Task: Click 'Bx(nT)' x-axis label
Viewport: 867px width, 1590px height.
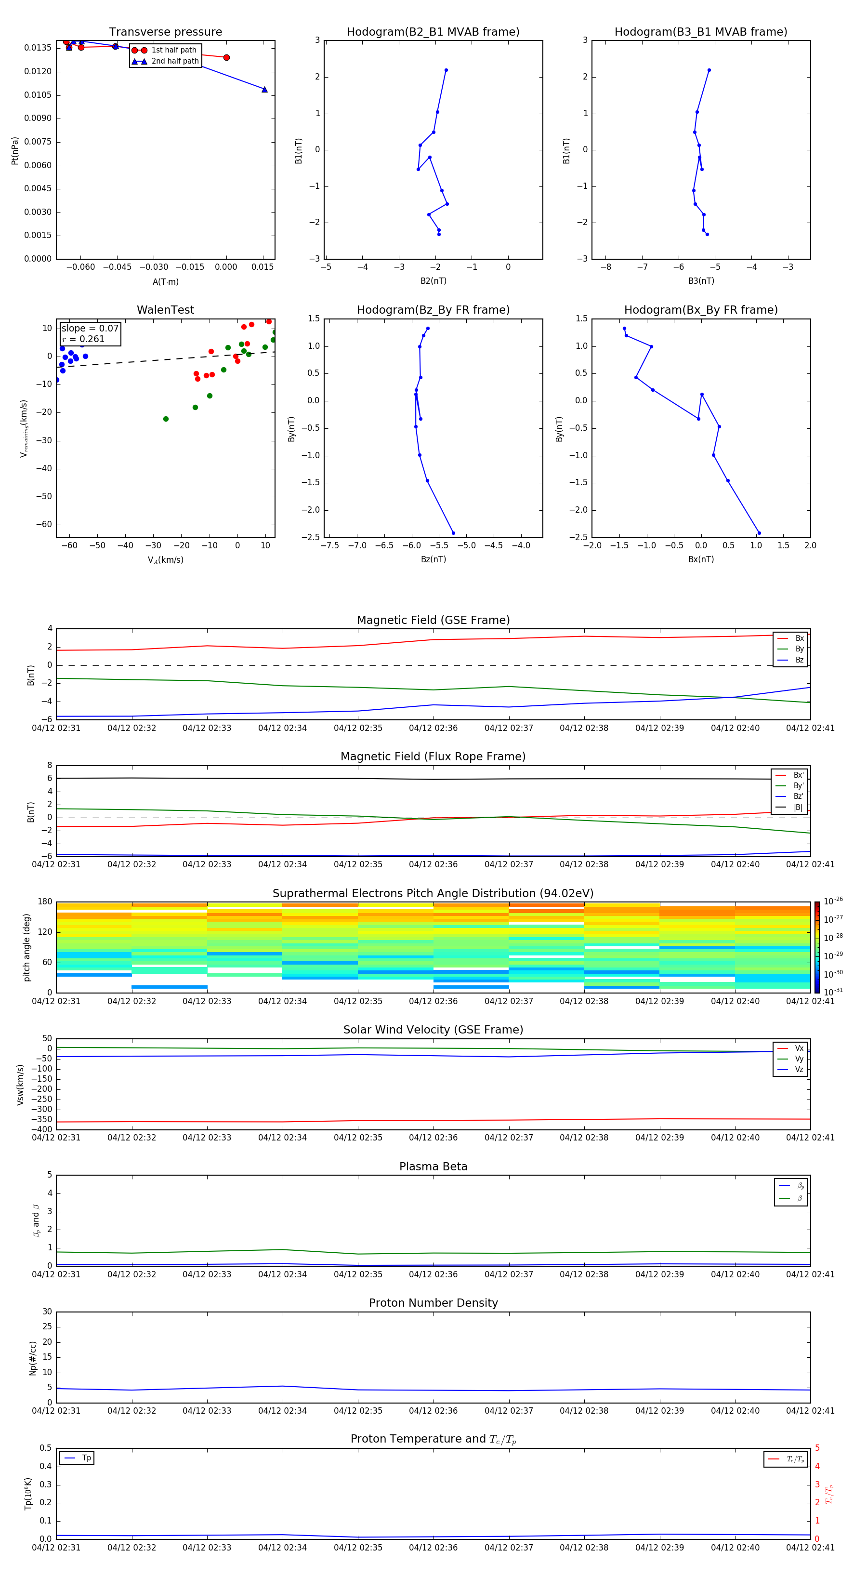Action: point(701,559)
